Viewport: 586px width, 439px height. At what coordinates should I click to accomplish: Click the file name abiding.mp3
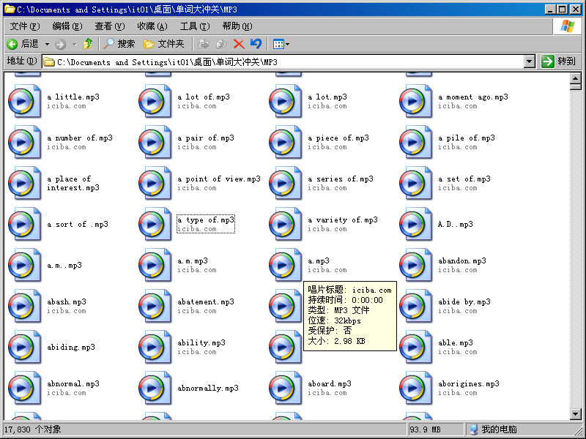point(70,347)
